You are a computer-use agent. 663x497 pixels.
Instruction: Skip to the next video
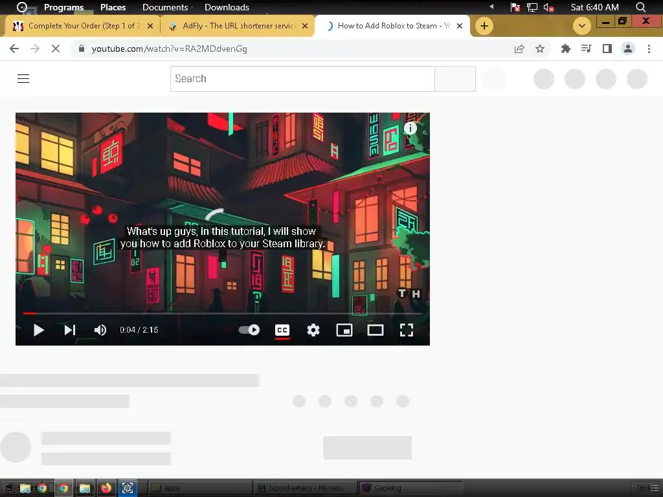[x=70, y=330]
